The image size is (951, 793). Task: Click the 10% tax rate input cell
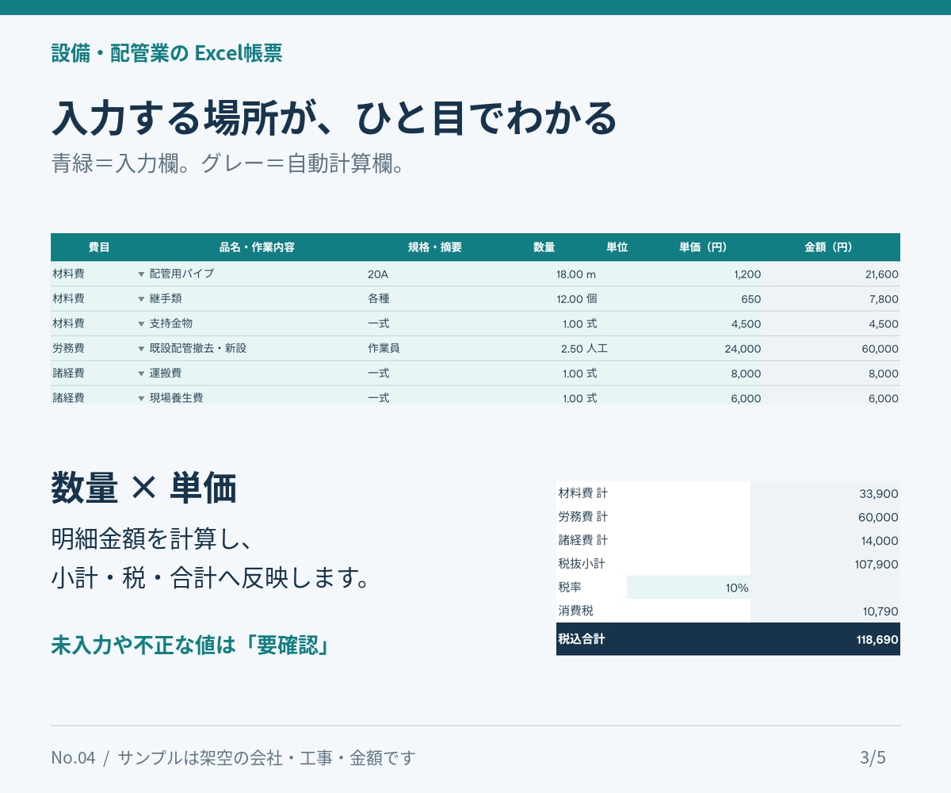point(689,588)
